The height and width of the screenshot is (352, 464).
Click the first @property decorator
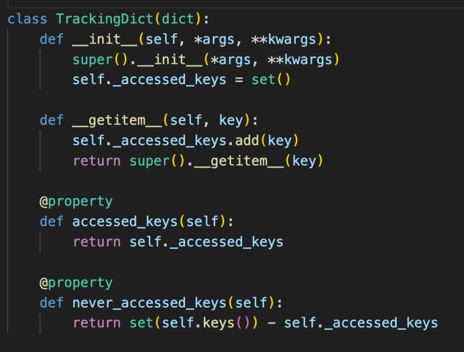(75, 201)
